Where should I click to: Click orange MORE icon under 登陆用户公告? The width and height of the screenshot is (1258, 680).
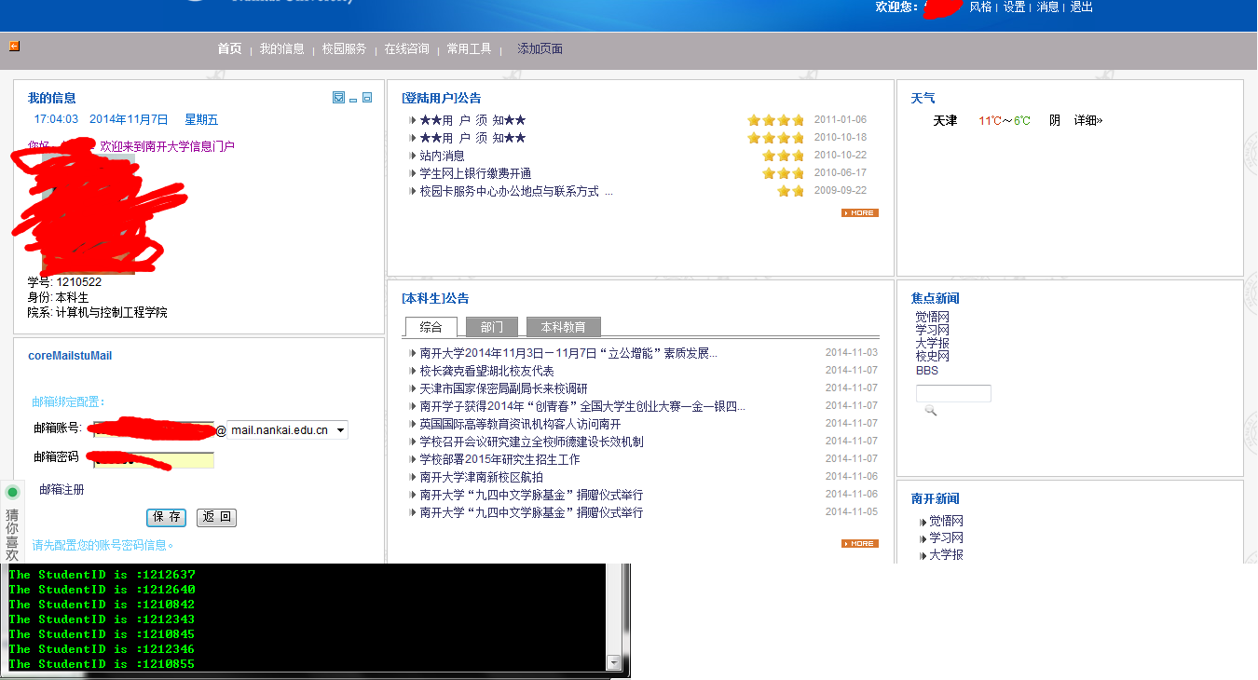[x=860, y=212]
